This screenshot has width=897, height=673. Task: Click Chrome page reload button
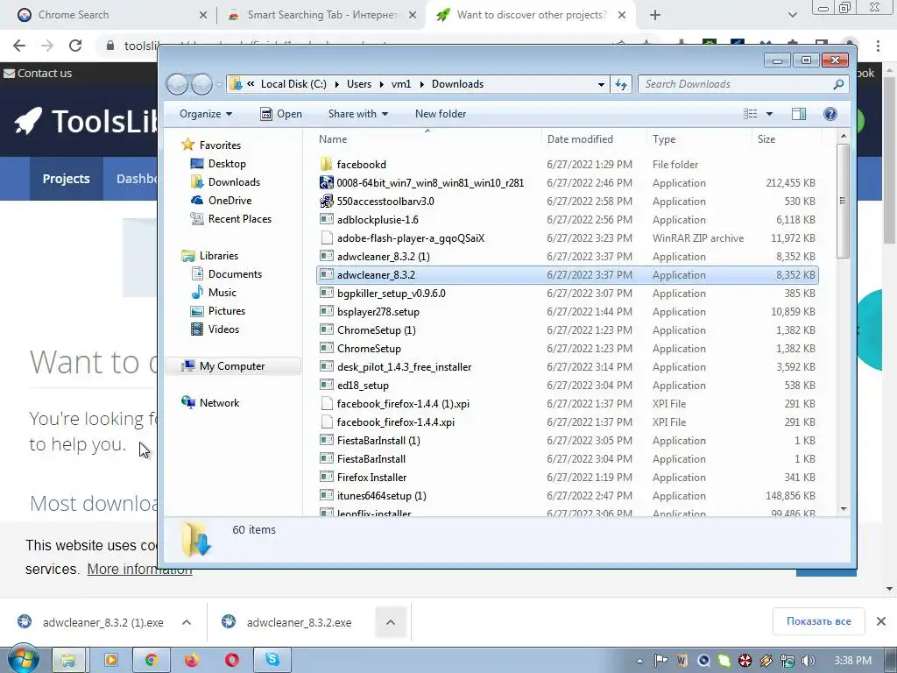(75, 46)
